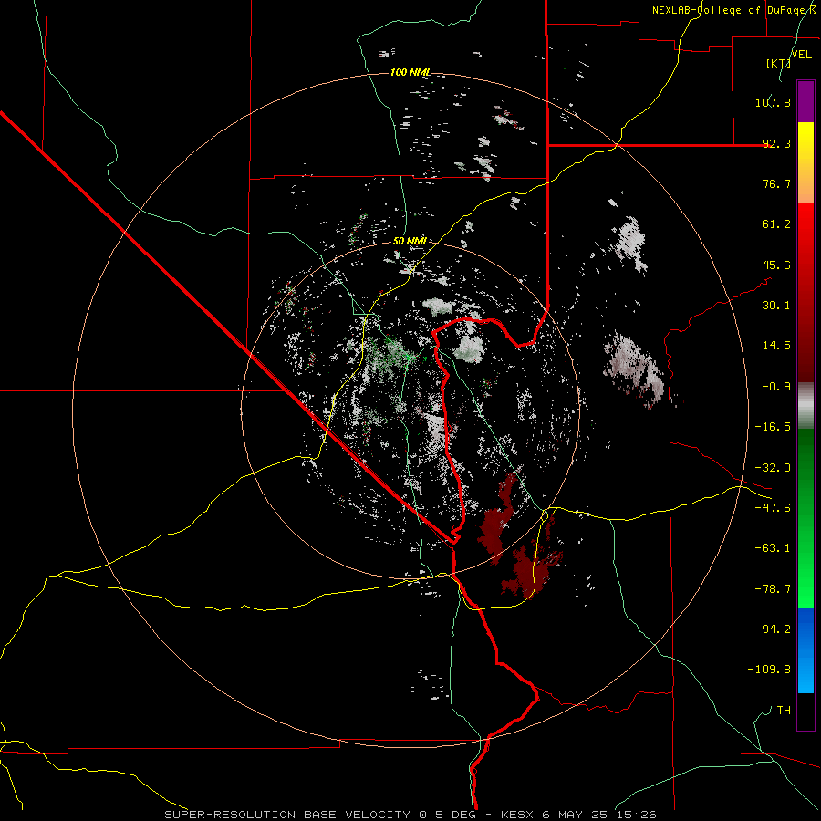Click the [KT] units label

(x=779, y=63)
